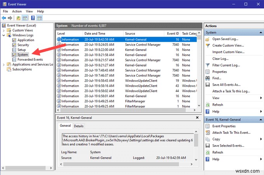The width and height of the screenshot is (264, 175).
Task: Click Attach Task To This Event icon
Action: point(208,133)
